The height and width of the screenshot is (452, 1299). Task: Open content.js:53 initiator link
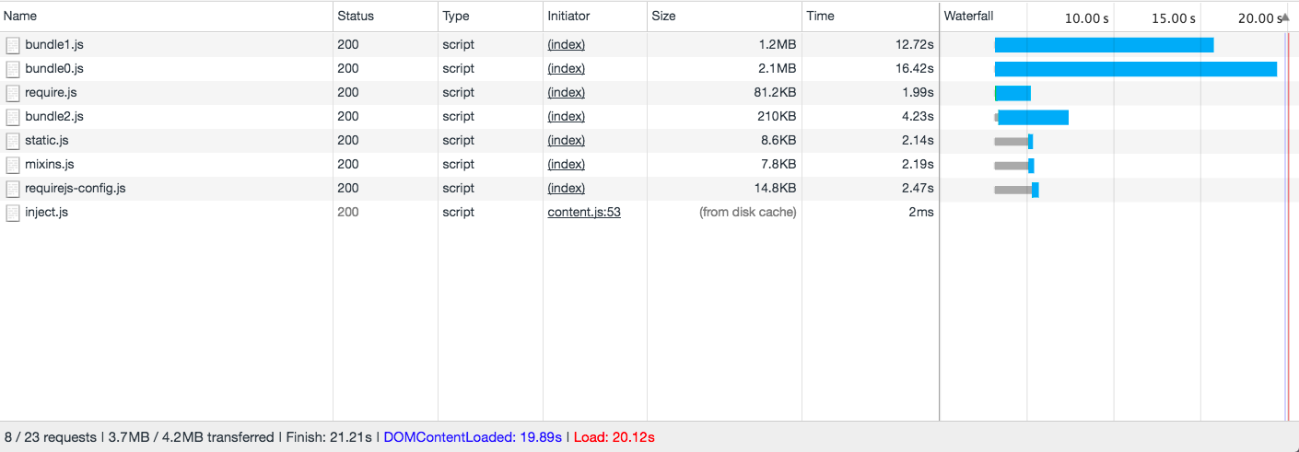point(584,212)
